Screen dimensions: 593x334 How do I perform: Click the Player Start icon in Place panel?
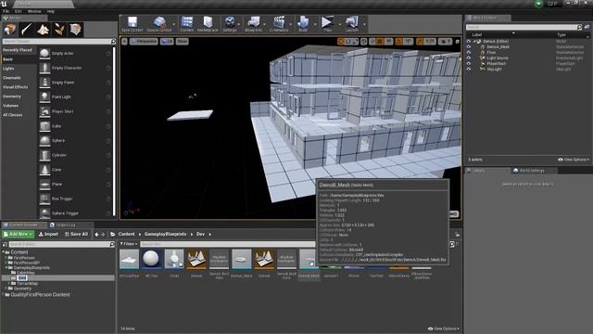point(44,111)
